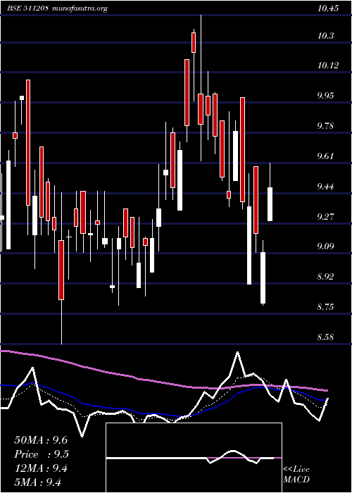Click the 10.3 price axis label
This screenshot has height=493, width=352.
click(325, 36)
